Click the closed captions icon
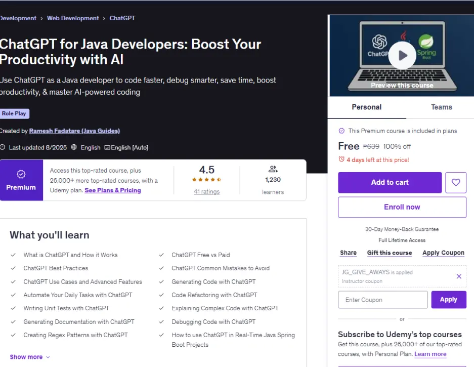This screenshot has width=474, height=367. coord(107,148)
